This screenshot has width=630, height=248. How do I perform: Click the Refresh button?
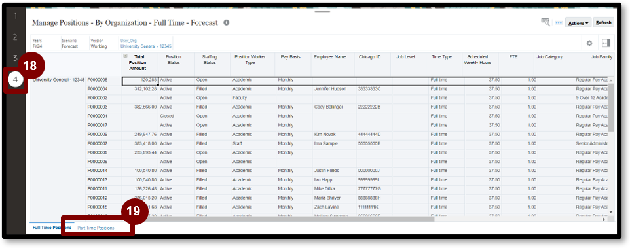tap(604, 22)
